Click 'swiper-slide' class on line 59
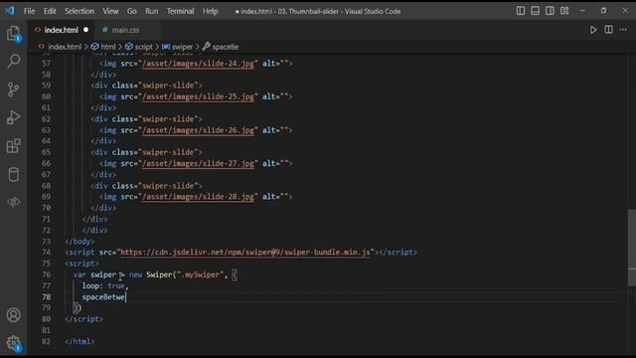The width and height of the screenshot is (636, 358). coord(170,86)
